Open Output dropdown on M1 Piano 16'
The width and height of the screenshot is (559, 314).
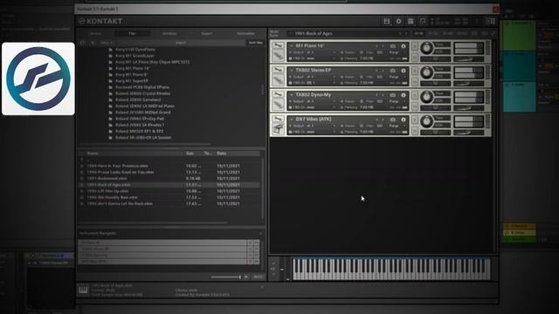(313, 52)
